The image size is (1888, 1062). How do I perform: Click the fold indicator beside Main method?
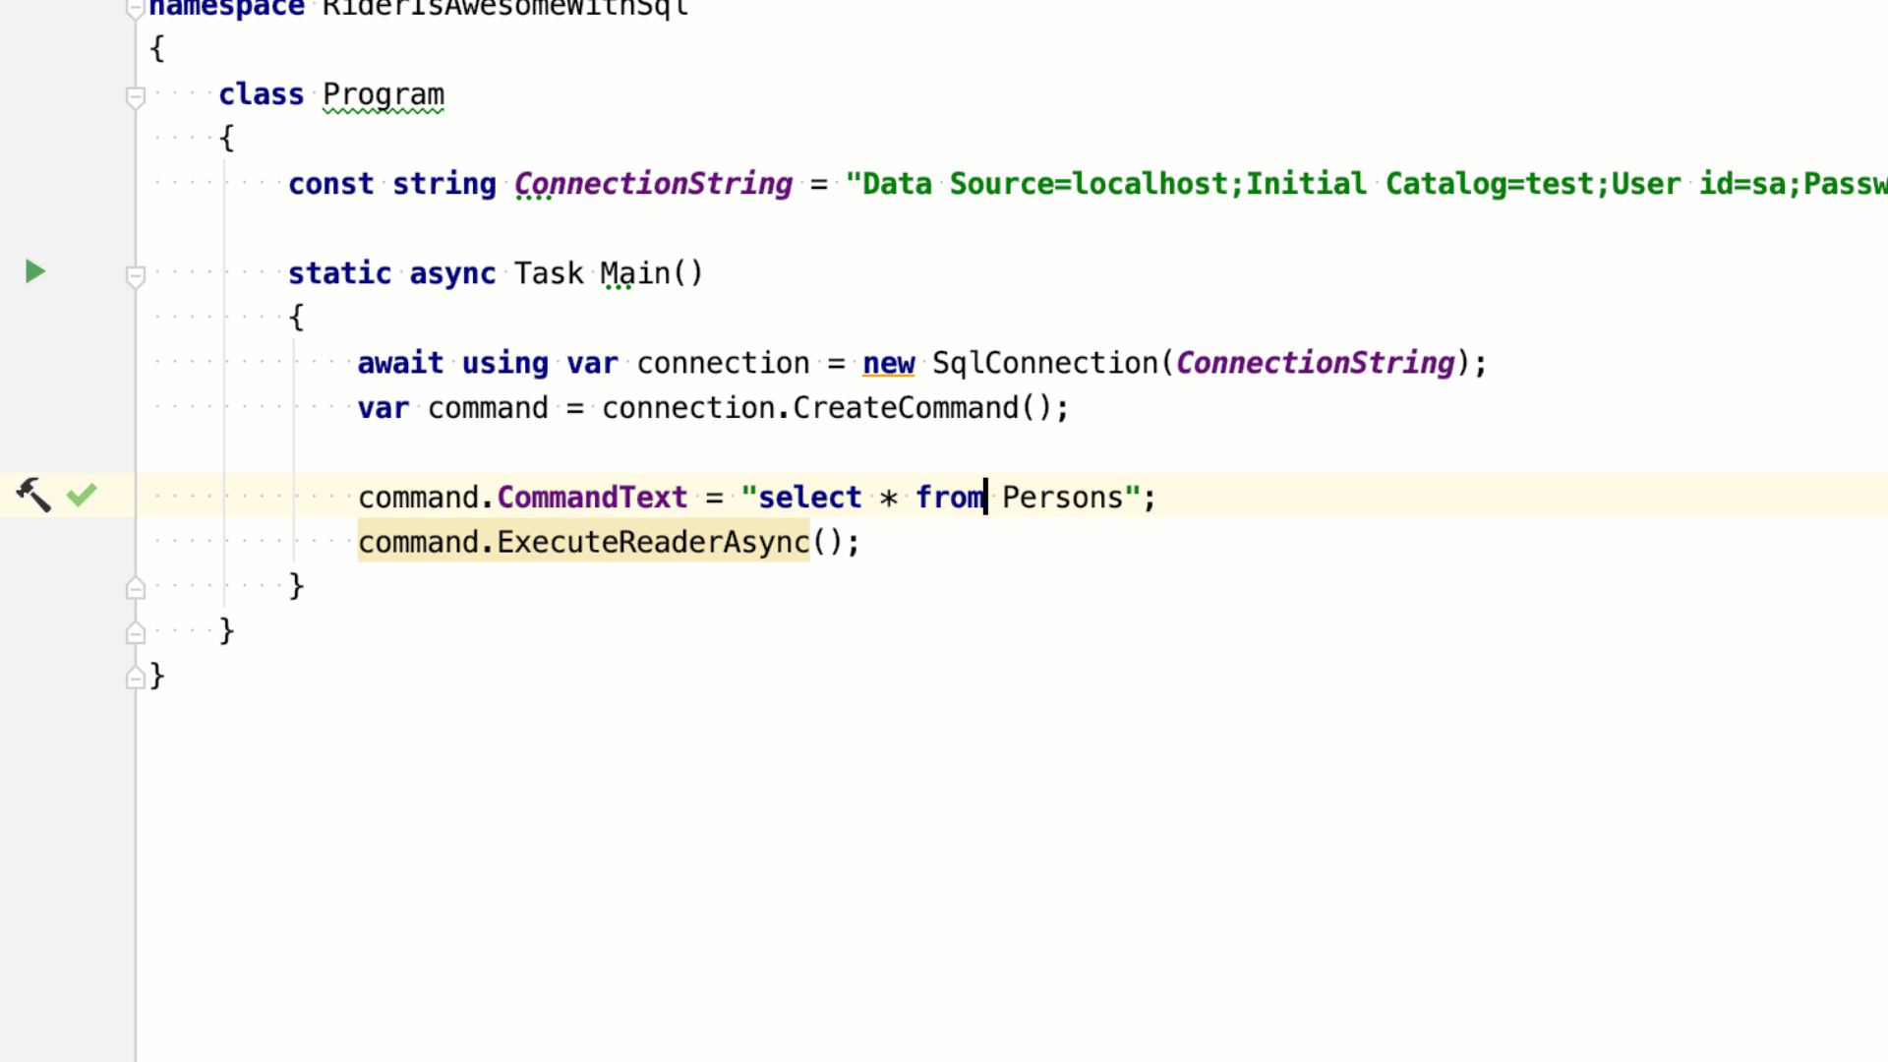tap(136, 272)
